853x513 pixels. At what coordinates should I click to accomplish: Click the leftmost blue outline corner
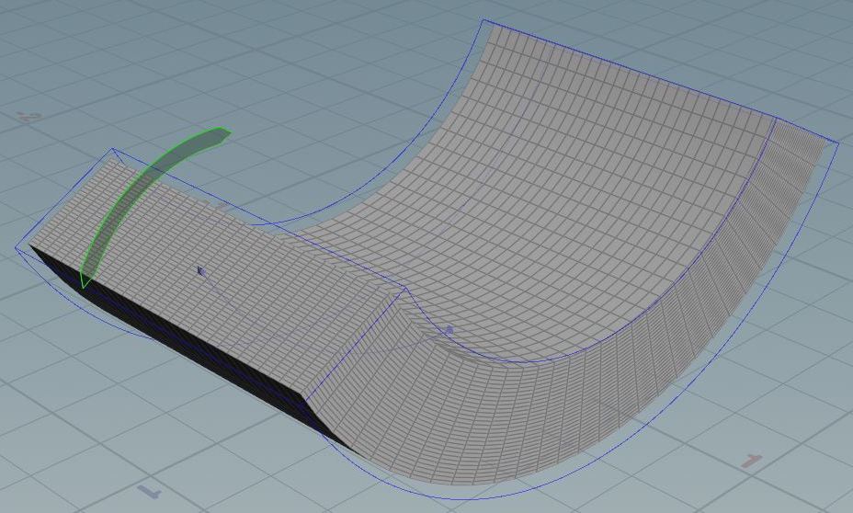[x=17, y=248]
